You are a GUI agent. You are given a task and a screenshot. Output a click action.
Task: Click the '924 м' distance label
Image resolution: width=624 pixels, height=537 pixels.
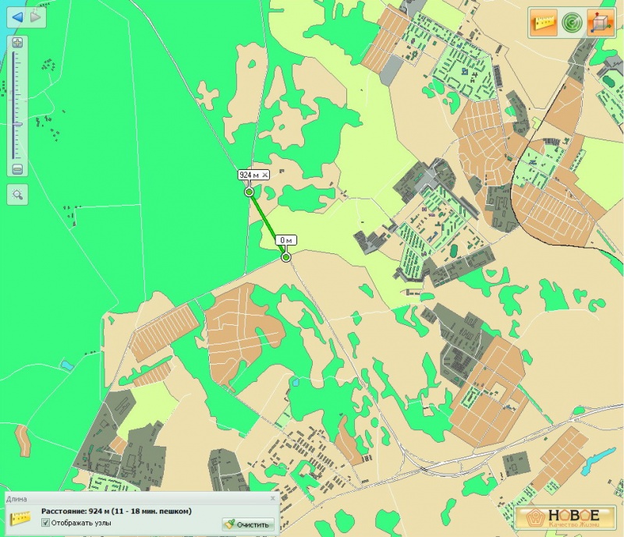point(250,175)
